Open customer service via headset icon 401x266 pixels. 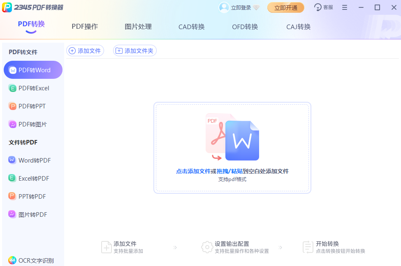pyautogui.click(x=318, y=7)
